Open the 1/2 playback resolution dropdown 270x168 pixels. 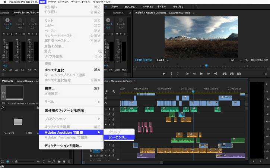point(236,60)
